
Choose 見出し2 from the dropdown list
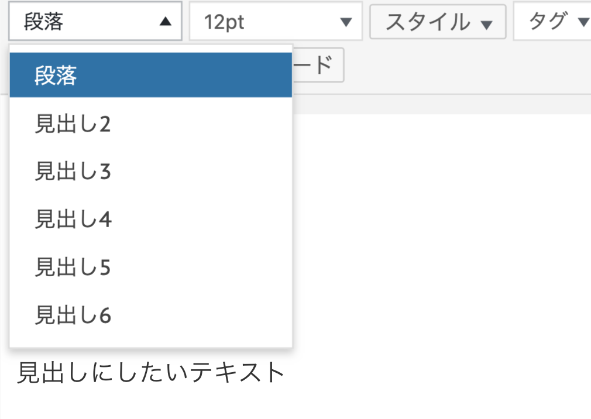[151, 123]
